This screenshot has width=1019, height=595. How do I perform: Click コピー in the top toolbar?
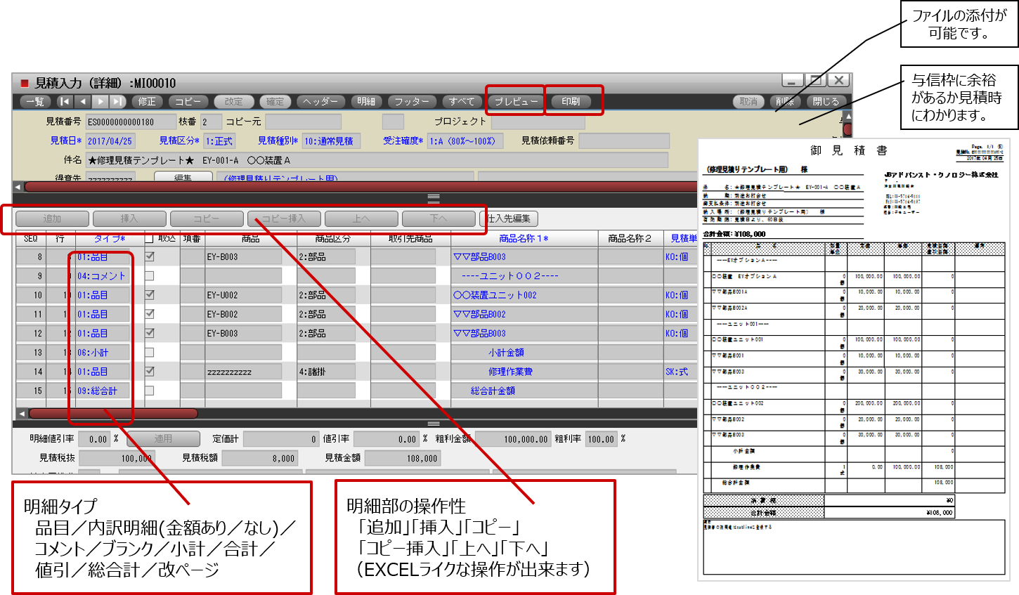(x=188, y=102)
